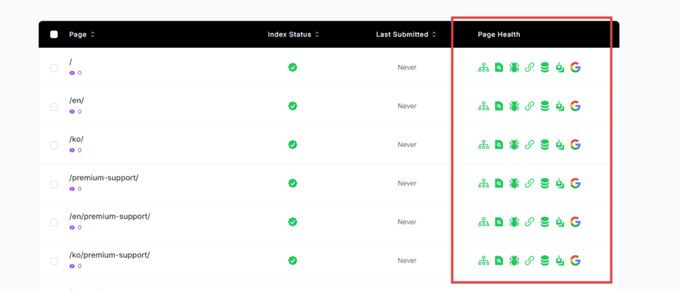Image resolution: width=680 pixels, height=291 pixels.
Task: Open the sitemap icon for /en/ page
Action: (x=483, y=106)
